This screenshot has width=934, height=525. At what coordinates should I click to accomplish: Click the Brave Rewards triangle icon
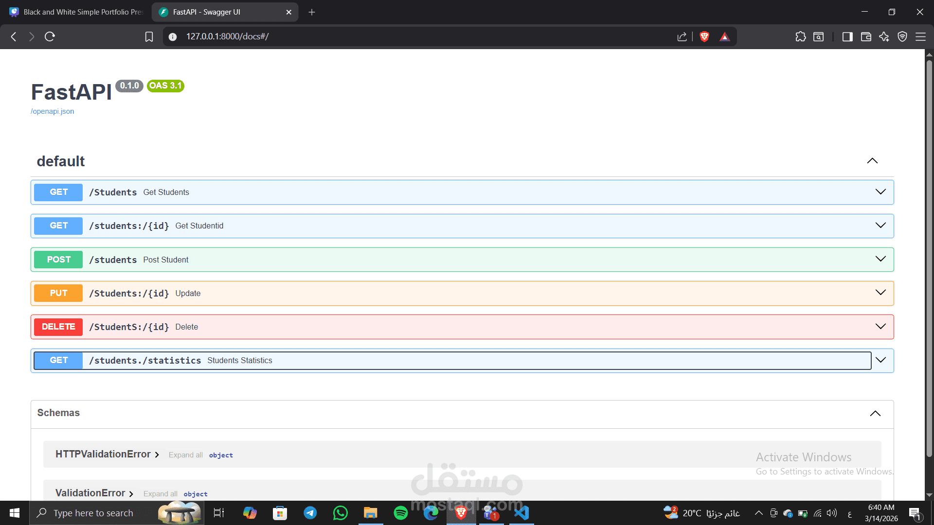724,36
